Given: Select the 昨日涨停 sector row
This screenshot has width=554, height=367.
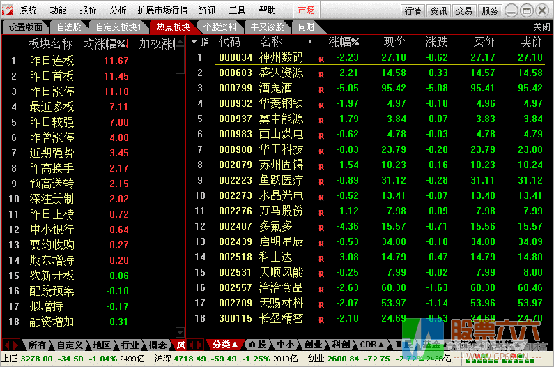Looking at the screenshot, I should (70, 91).
